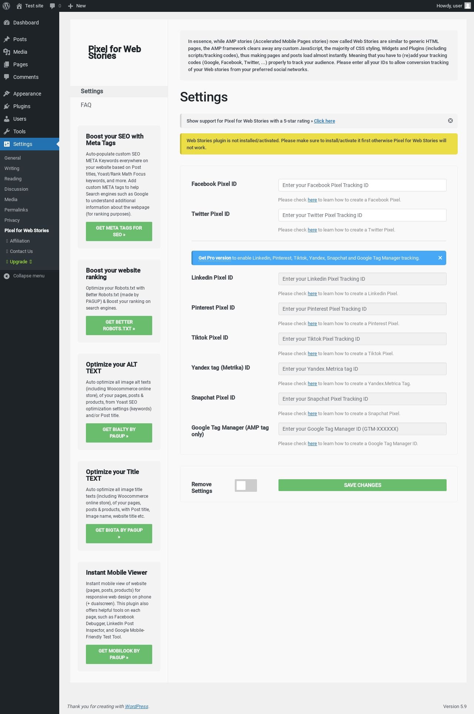Image resolution: width=474 pixels, height=714 pixels.
Task: Focus the Tiktok Pixel ID field
Action: pyautogui.click(x=363, y=339)
